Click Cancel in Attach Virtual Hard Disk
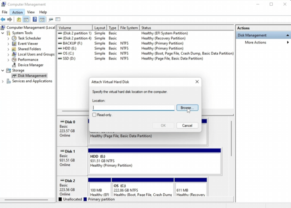The image size is (291, 208). coord(187,125)
